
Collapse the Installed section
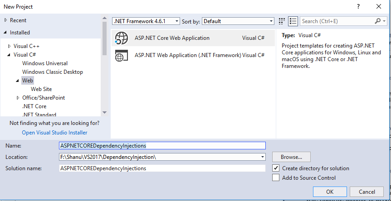click(x=5, y=33)
